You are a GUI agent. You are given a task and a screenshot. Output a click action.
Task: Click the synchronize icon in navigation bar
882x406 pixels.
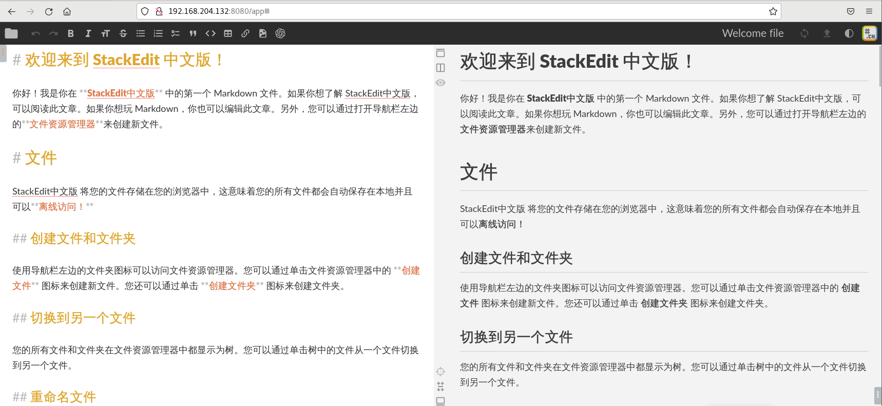(x=804, y=33)
